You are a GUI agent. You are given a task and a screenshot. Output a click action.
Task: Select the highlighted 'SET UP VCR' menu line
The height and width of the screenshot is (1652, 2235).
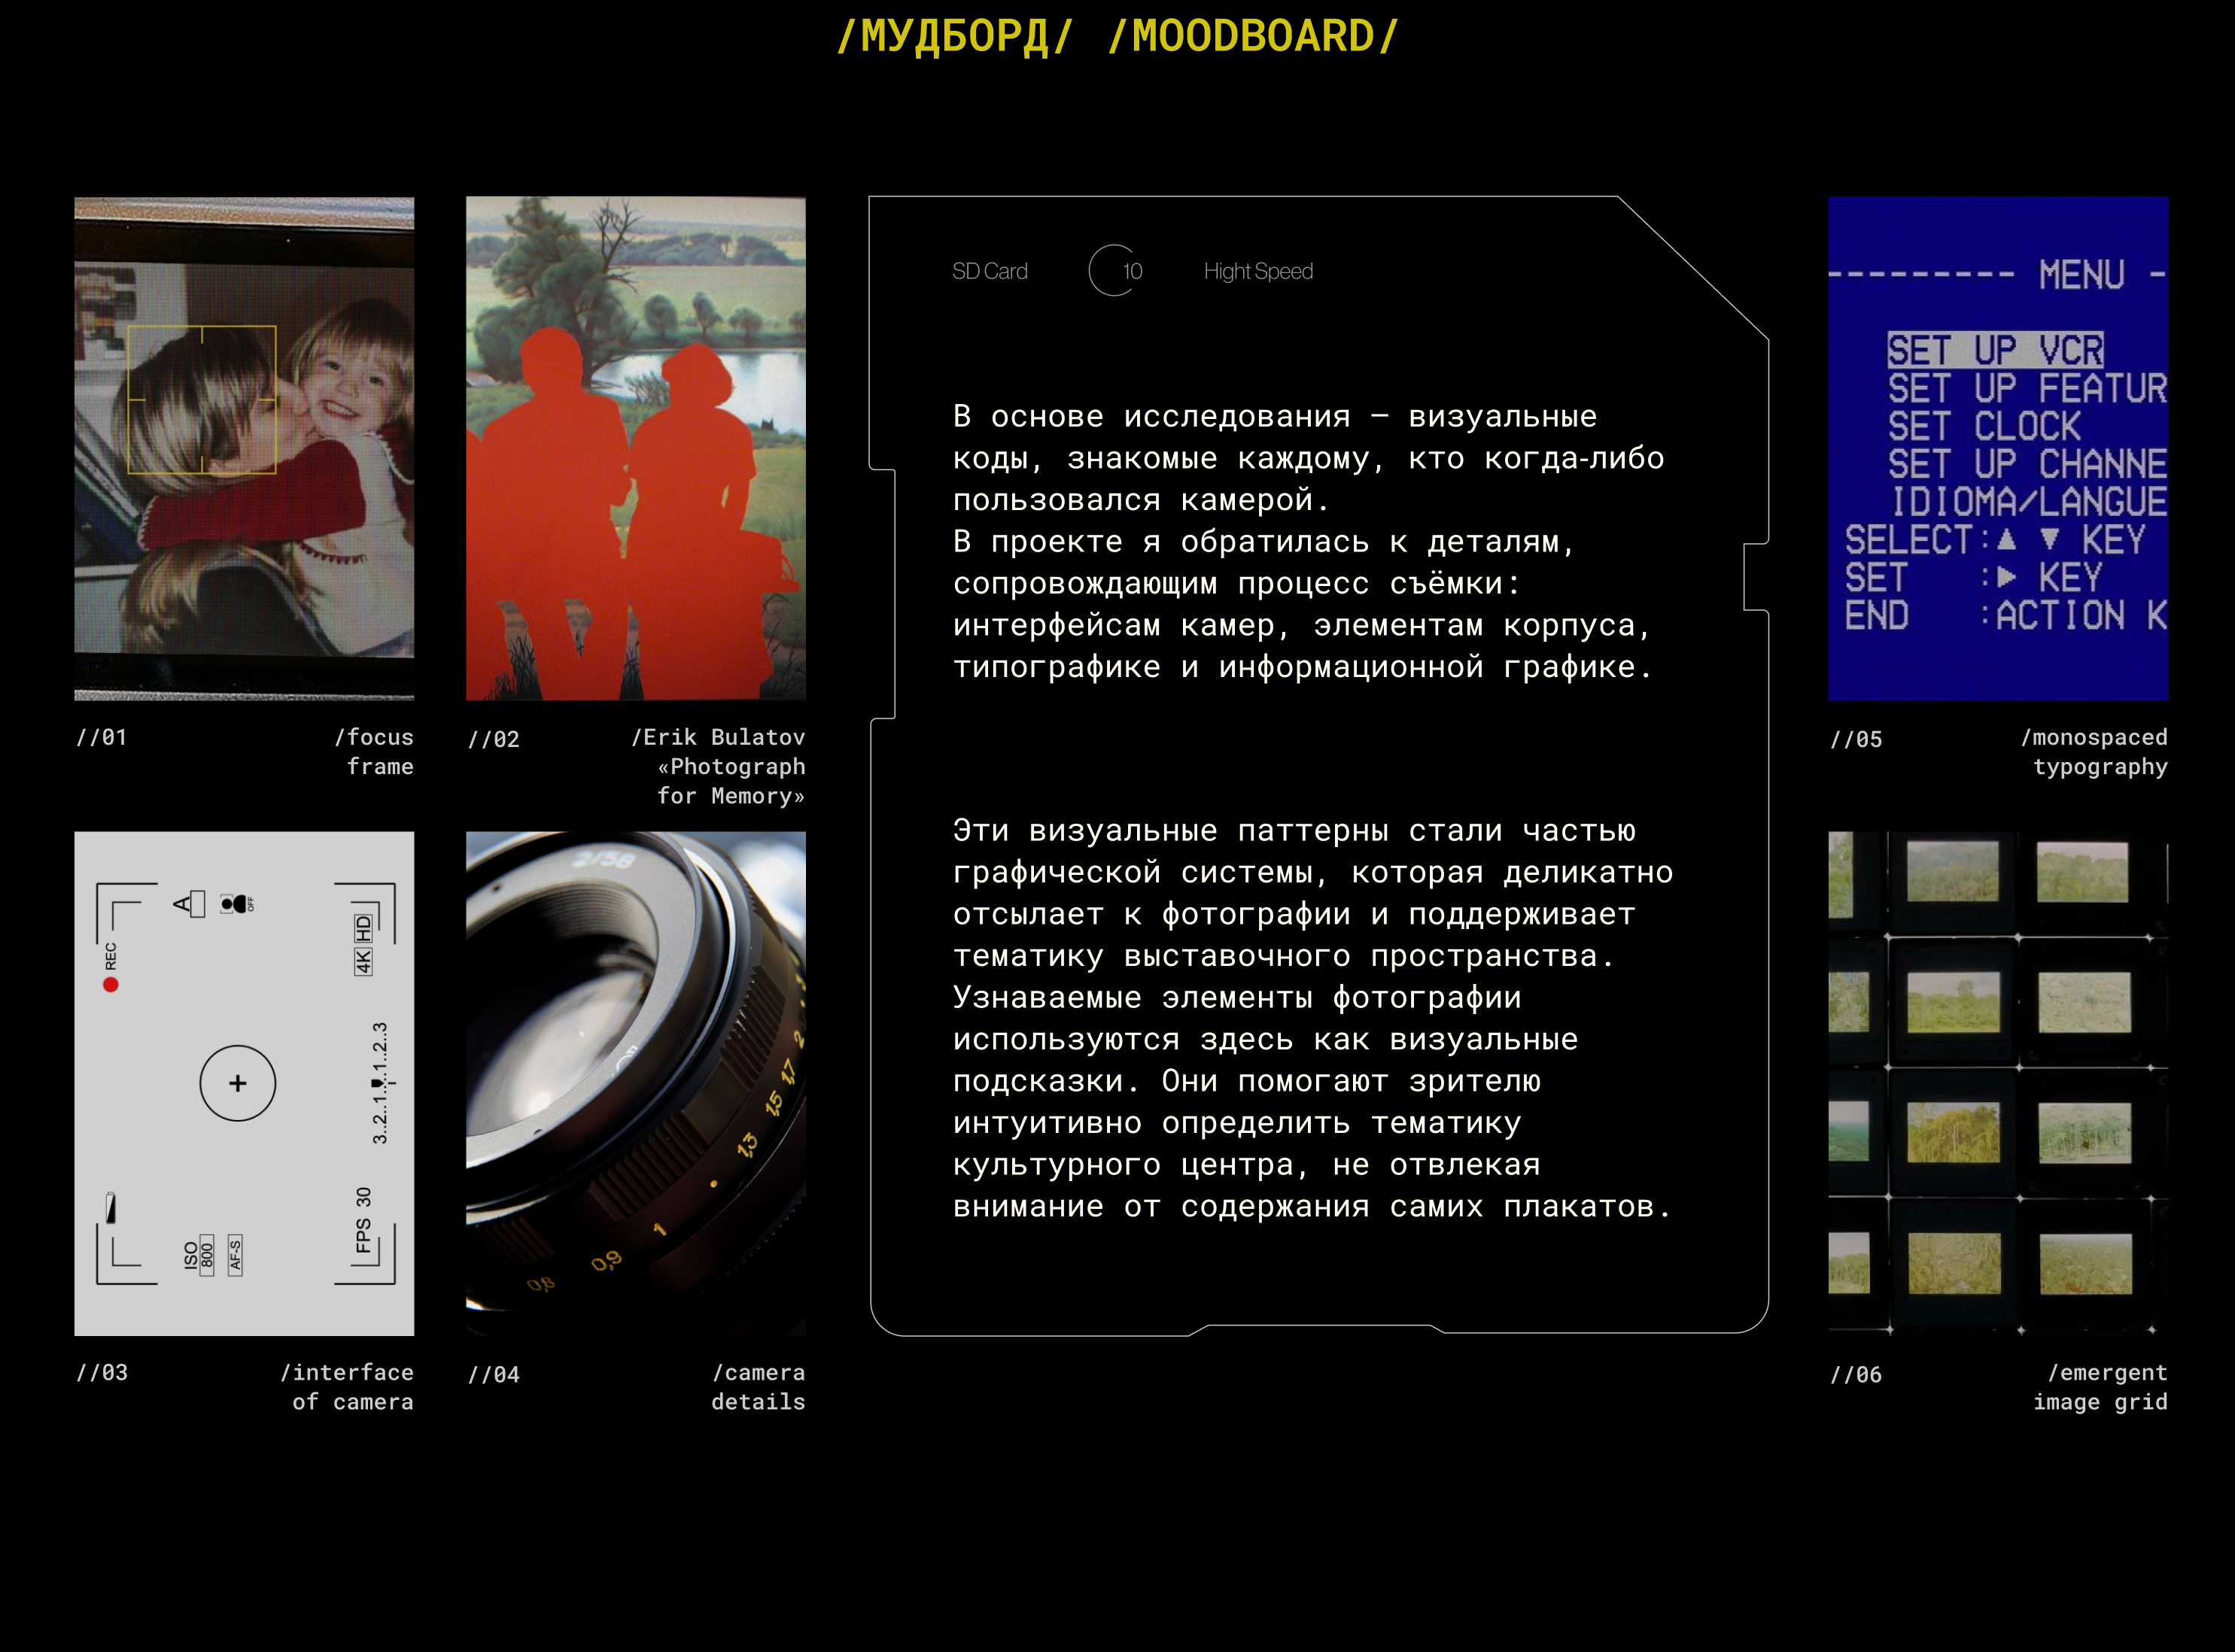[1995, 350]
